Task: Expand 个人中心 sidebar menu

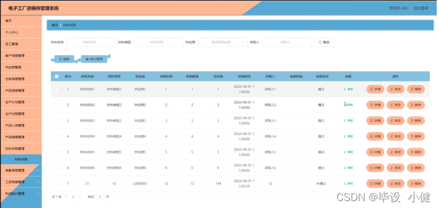Action: [x=21, y=32]
